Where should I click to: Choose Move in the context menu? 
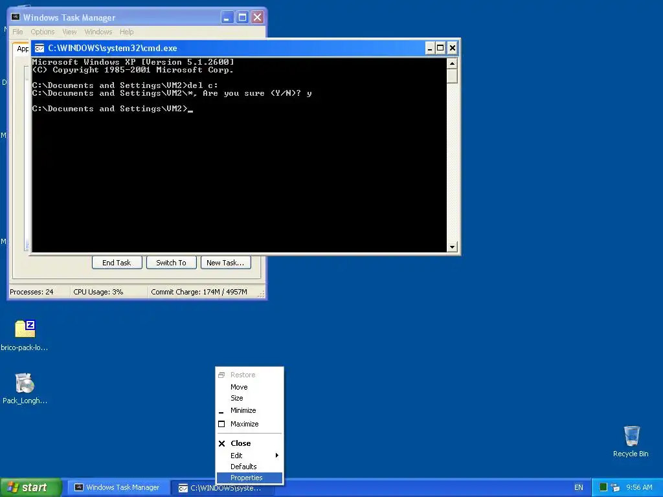click(249, 387)
